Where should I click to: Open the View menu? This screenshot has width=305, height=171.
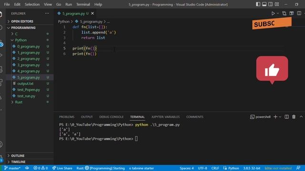(48, 4)
